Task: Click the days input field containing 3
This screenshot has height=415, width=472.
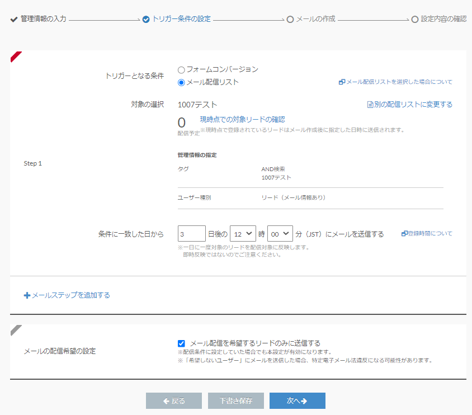Action: click(191, 234)
